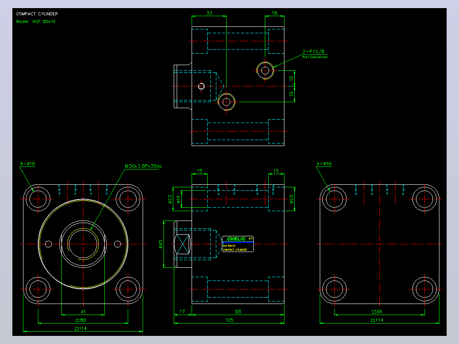Pick the 41 dimension under front view
Screen dimensions: 459x344
coord(83,312)
